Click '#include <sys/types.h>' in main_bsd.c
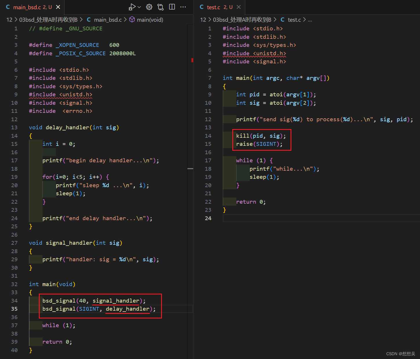 tap(65, 86)
